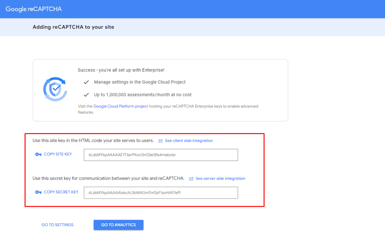Open the See server side integration link
The image size is (385, 235).
pos(220,179)
